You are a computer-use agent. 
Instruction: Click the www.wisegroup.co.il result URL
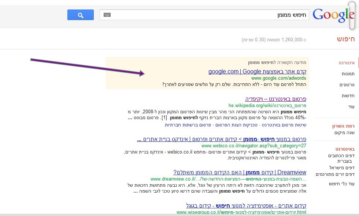pyautogui.click(x=241, y=212)
